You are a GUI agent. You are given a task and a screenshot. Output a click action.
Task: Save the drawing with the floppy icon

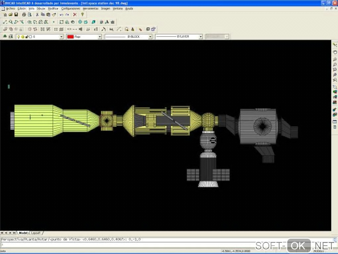pyautogui.click(x=16, y=15)
